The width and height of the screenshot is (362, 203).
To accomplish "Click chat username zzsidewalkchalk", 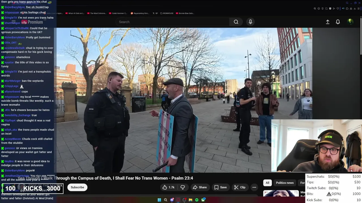I will [15, 48].
